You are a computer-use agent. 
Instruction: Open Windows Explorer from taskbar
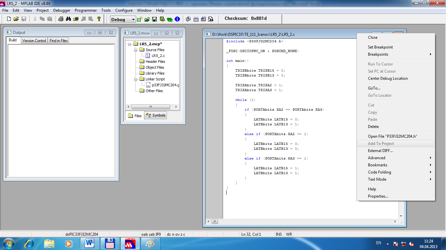click(x=49, y=243)
